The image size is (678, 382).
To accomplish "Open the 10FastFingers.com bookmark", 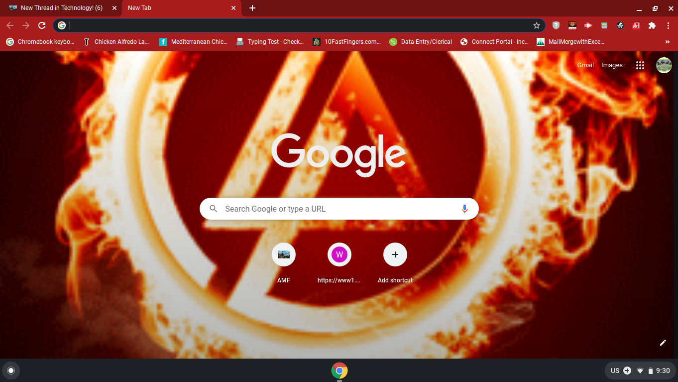I will pyautogui.click(x=347, y=42).
